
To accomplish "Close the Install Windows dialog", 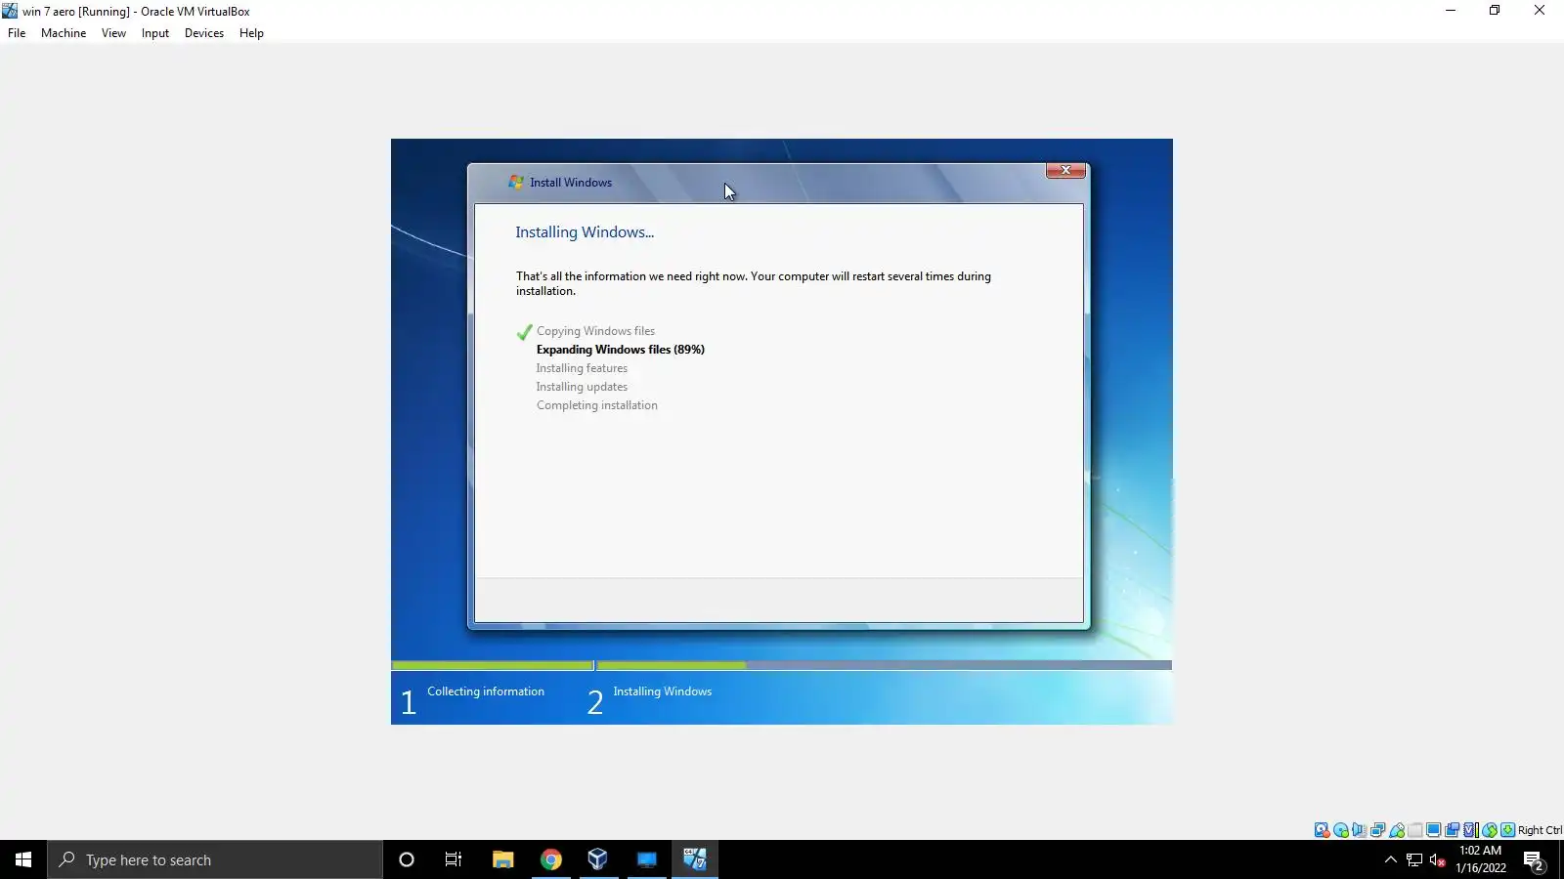I will [1065, 170].
